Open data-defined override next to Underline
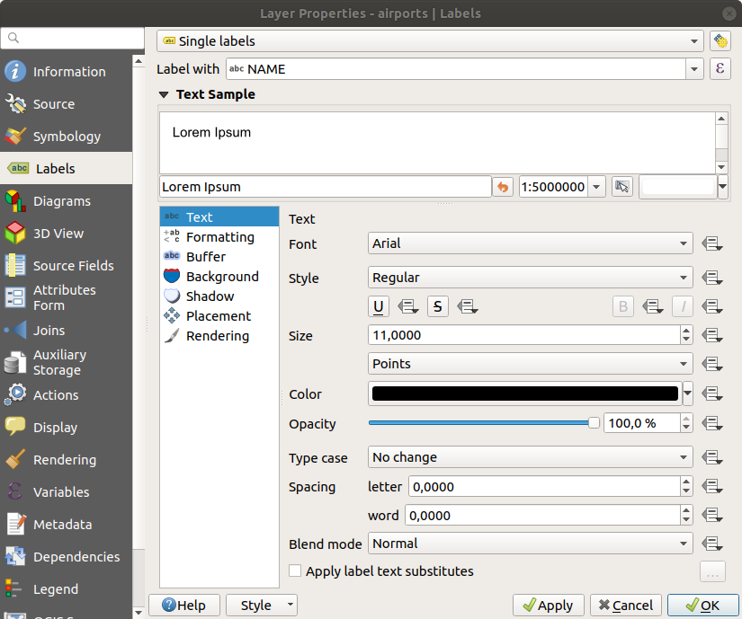The height and width of the screenshot is (619, 742). point(408,306)
